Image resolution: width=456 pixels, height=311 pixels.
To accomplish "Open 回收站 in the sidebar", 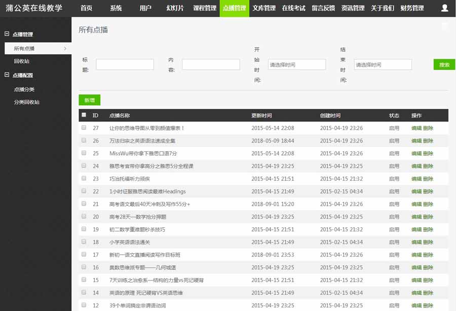I will tap(22, 61).
